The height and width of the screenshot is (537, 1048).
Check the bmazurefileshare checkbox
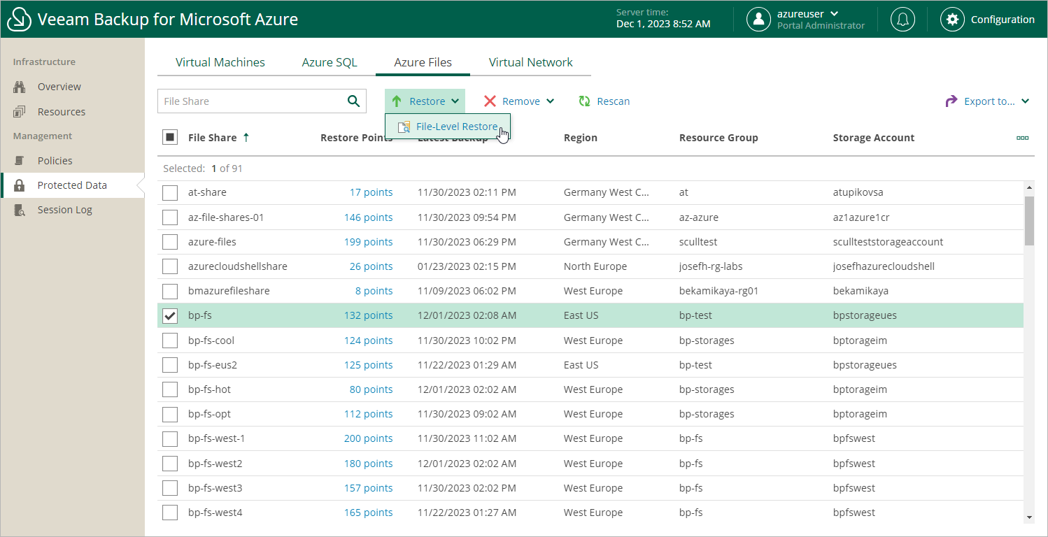[x=170, y=291]
